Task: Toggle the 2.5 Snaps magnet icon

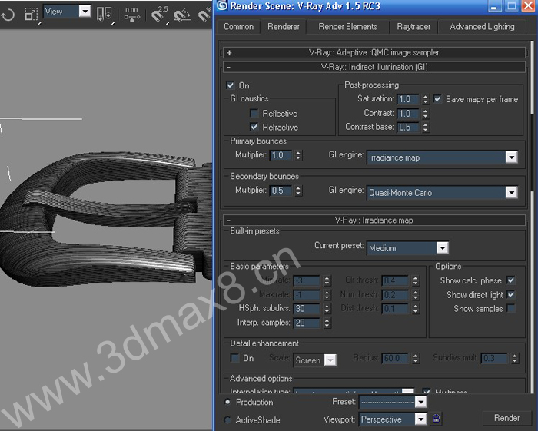Action: [160, 14]
